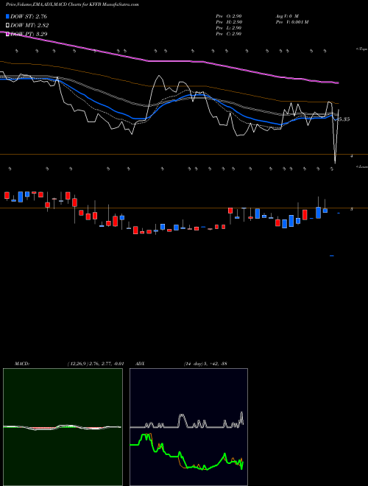Click the '3' price axis label
Image resolution: width=368 pixels, height=486 pixels.
pos(352,209)
